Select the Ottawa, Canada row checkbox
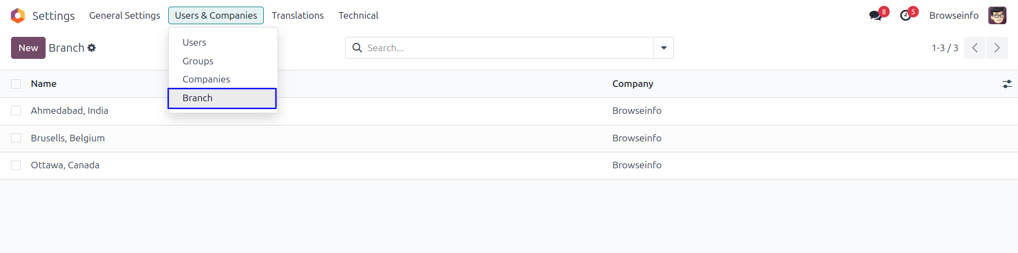Viewport: 1018px width, 253px height. pyautogui.click(x=16, y=165)
